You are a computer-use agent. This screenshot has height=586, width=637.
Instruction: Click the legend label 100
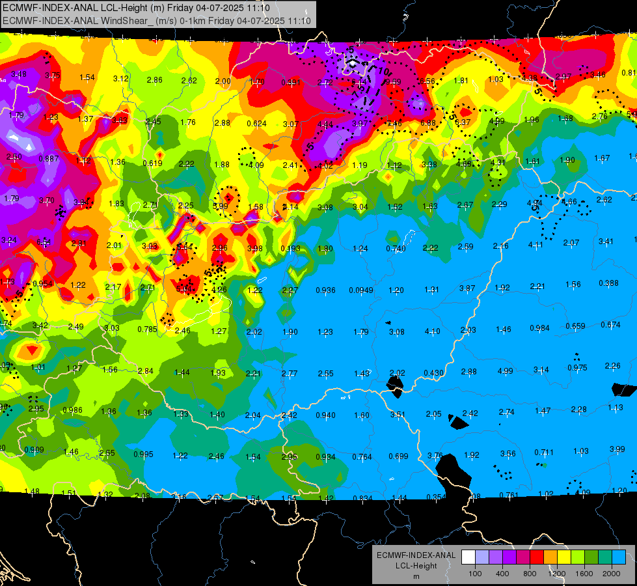(475, 574)
